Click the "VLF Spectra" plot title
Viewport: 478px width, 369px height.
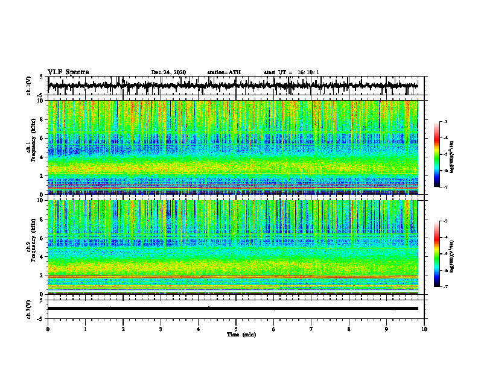pos(68,72)
